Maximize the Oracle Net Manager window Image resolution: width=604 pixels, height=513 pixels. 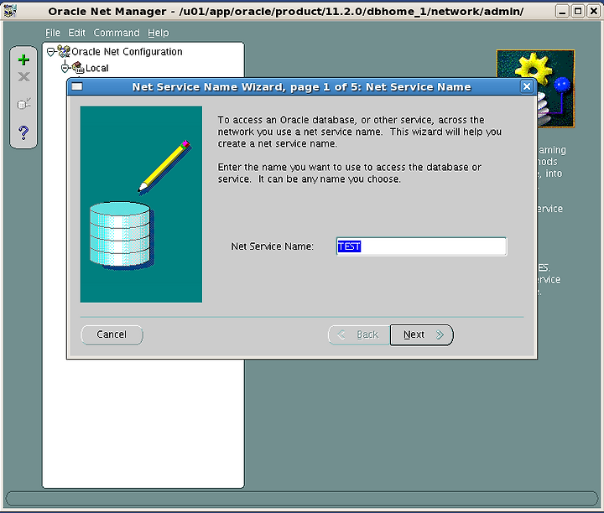pos(578,11)
